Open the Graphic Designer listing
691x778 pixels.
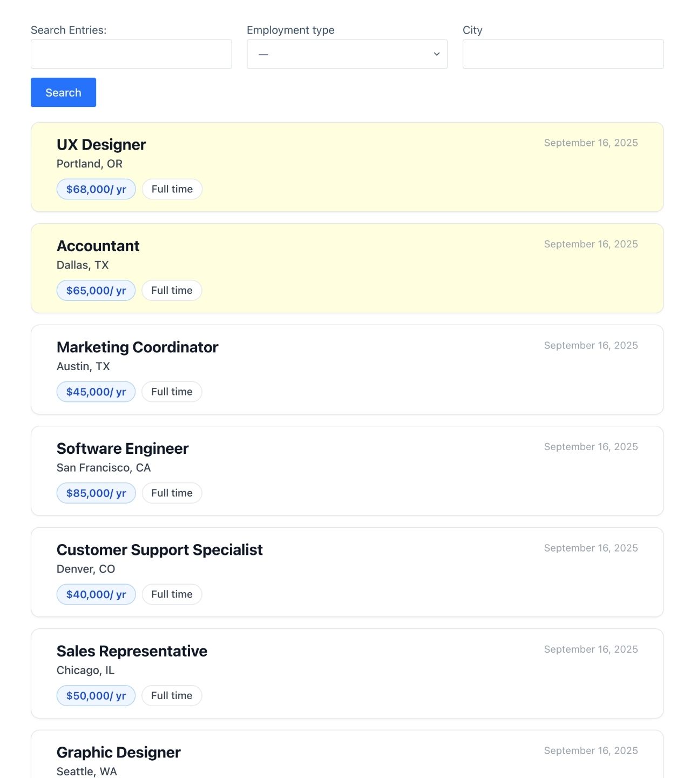click(119, 753)
